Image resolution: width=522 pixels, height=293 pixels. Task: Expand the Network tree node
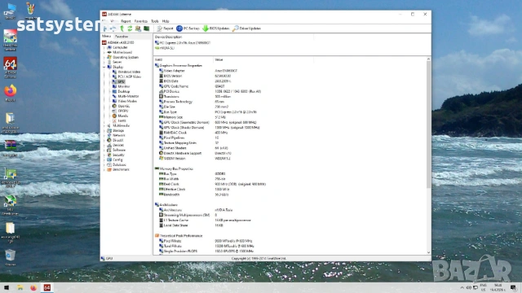click(104, 135)
